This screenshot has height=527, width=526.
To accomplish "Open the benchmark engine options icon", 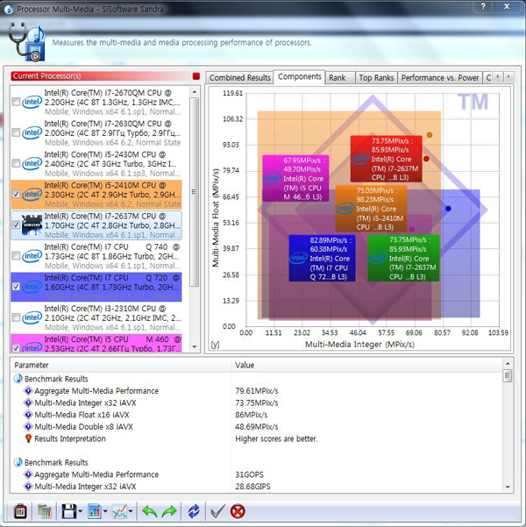I will 20,511.
